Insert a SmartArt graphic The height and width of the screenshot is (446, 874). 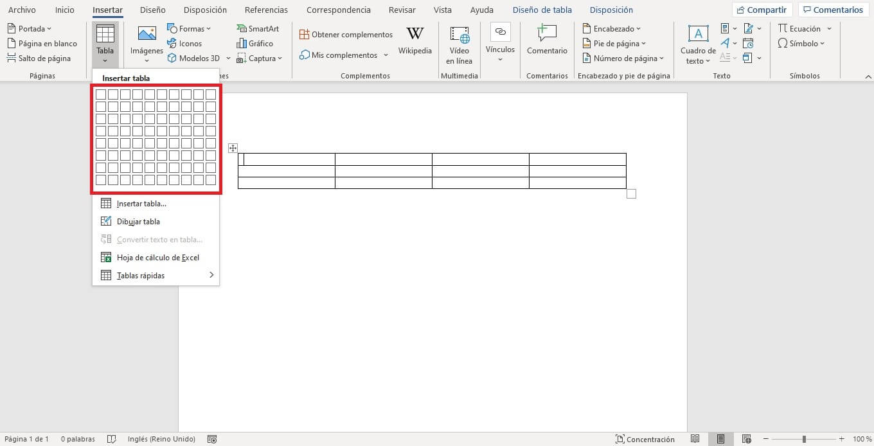pos(258,28)
